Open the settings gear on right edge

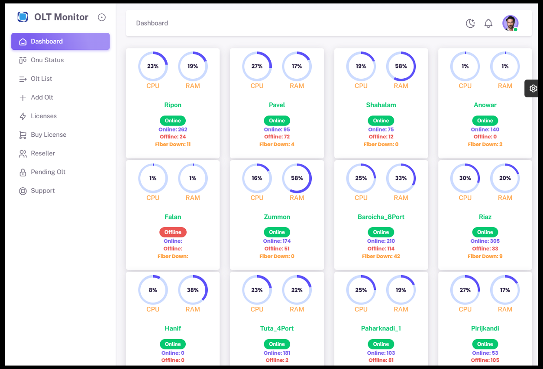(x=533, y=88)
